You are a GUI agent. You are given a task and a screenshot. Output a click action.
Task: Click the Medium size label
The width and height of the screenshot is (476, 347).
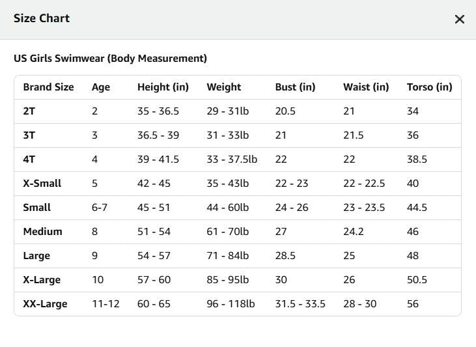coord(42,232)
